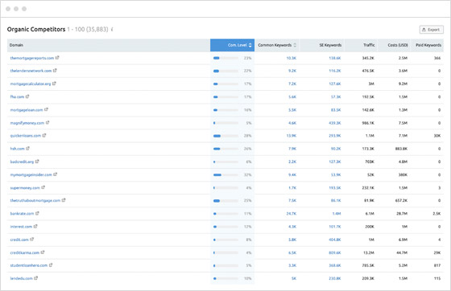The image size is (451, 291).
Task: Open external link icon beside creditkarma.com
Action: [x=43, y=252]
